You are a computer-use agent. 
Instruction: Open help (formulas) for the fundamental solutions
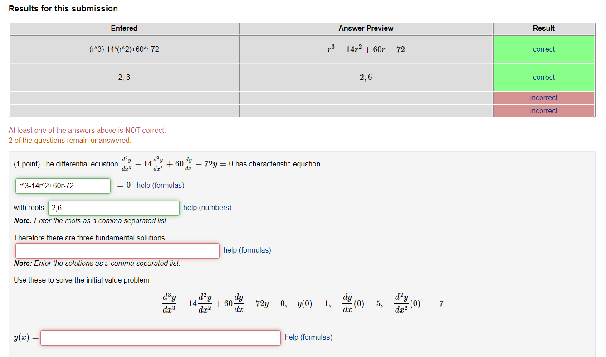point(247,250)
